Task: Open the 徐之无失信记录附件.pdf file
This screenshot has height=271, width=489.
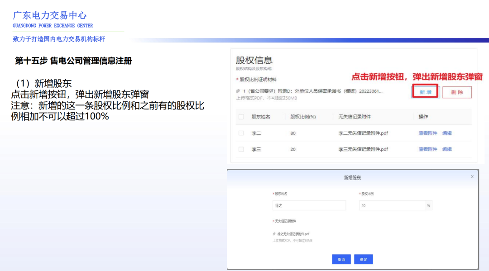Action: coord(293,234)
